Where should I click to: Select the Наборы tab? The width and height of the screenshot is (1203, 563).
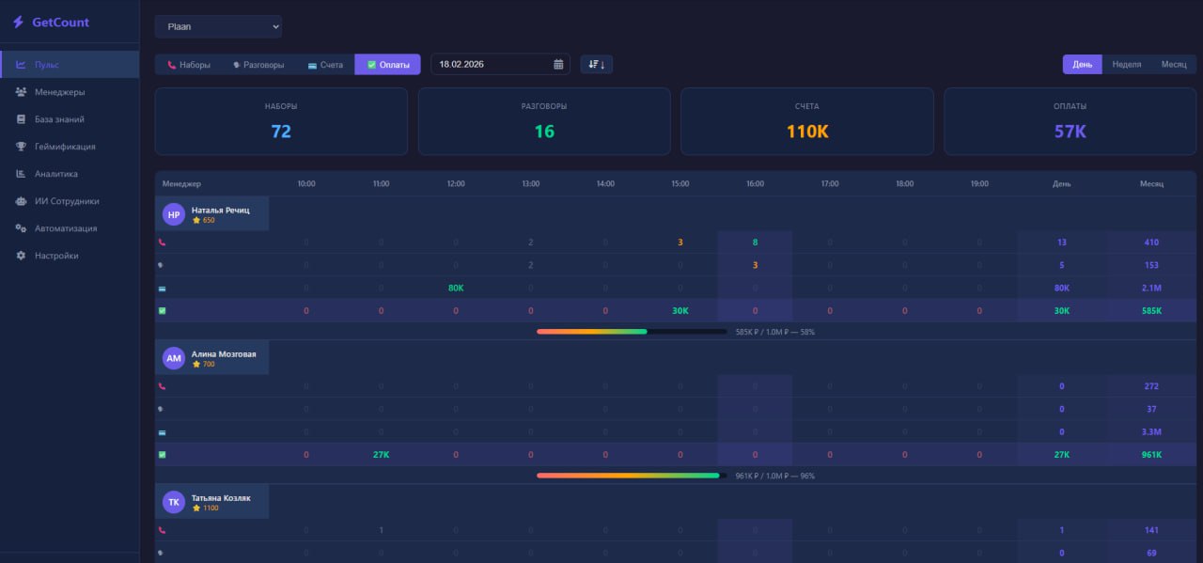tap(189, 65)
